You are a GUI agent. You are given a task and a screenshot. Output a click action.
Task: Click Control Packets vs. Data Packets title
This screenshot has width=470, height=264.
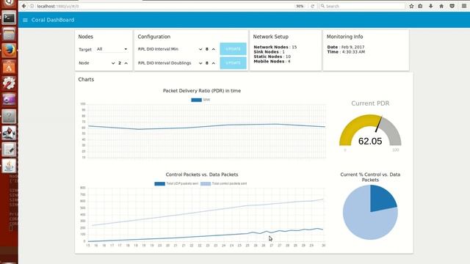[x=202, y=175]
